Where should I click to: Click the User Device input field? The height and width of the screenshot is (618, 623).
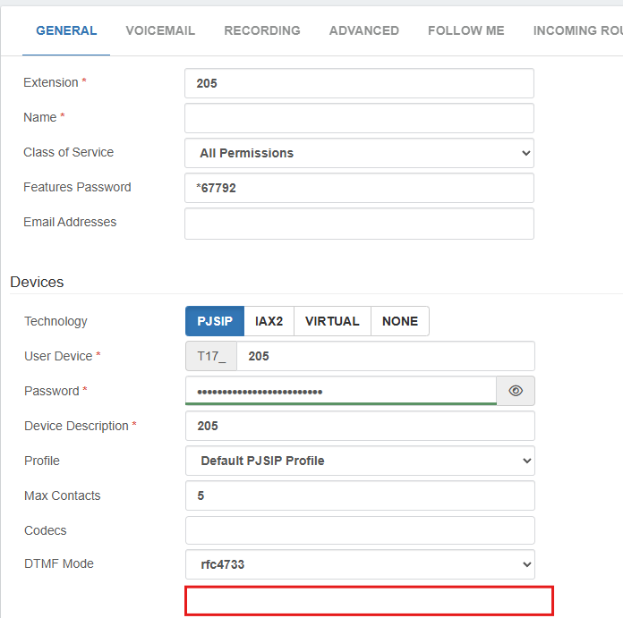coord(385,356)
